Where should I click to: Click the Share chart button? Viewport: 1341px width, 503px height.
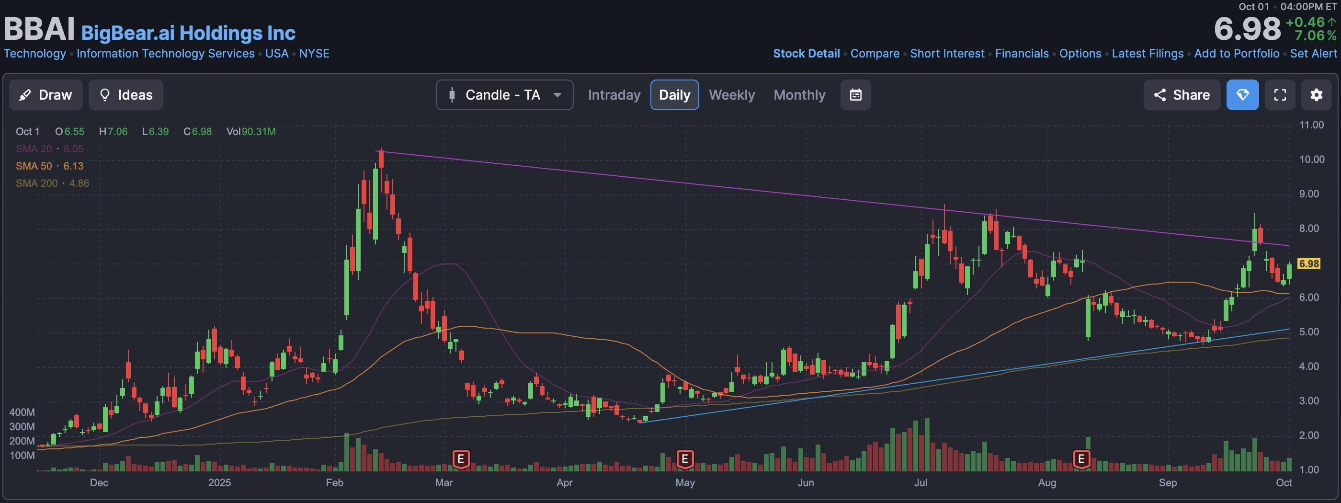tap(1182, 95)
